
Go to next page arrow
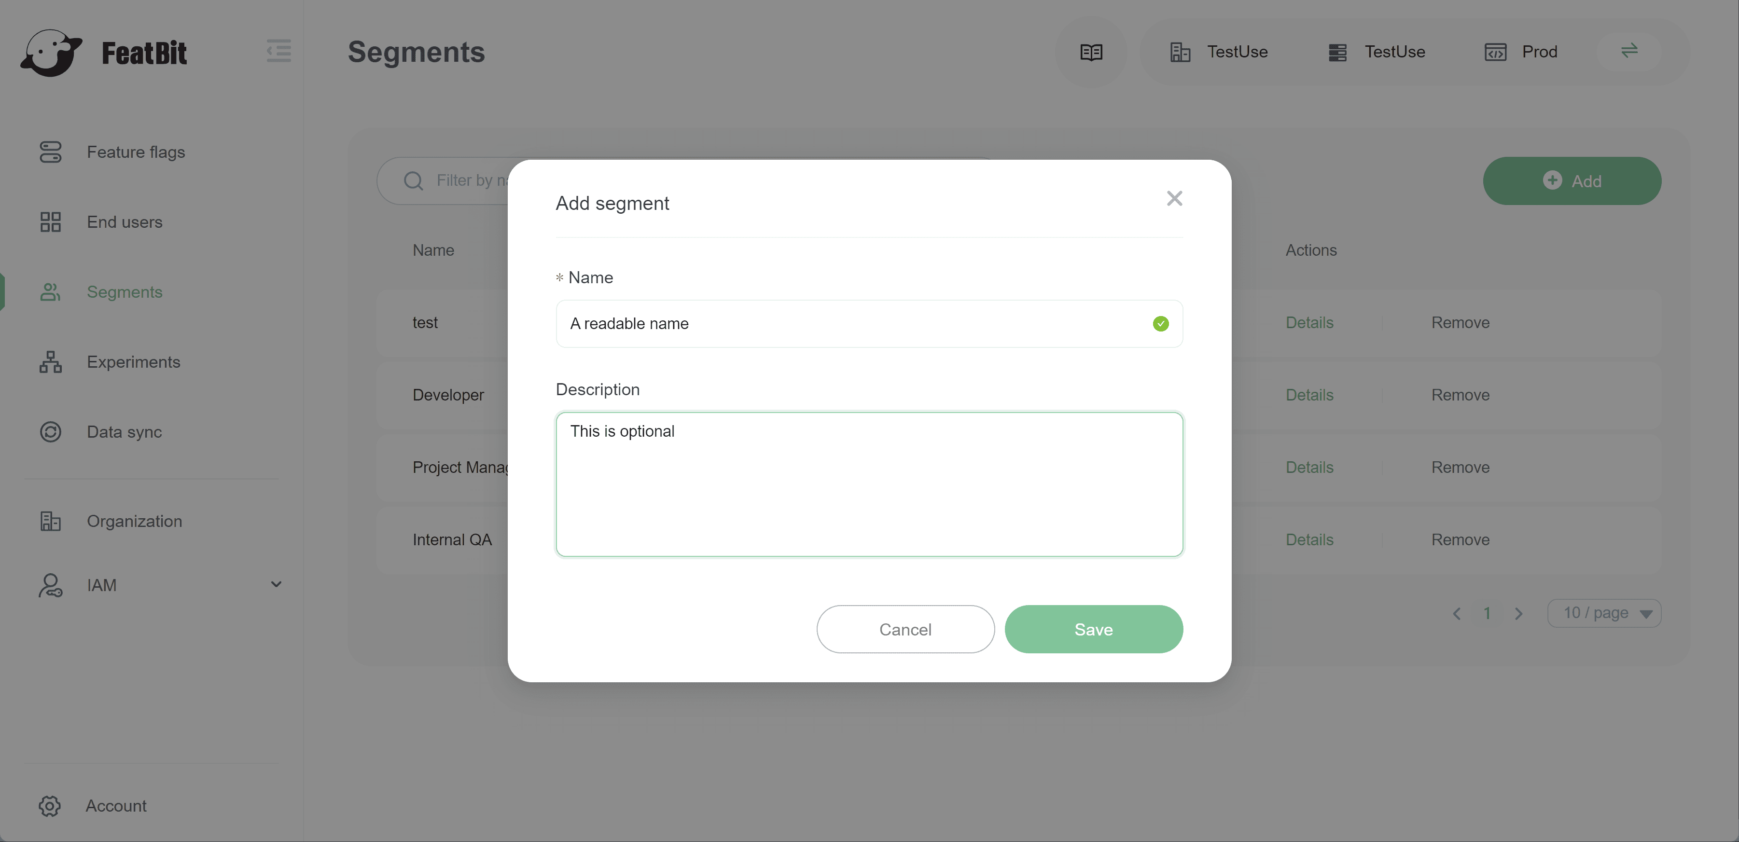pos(1518,613)
